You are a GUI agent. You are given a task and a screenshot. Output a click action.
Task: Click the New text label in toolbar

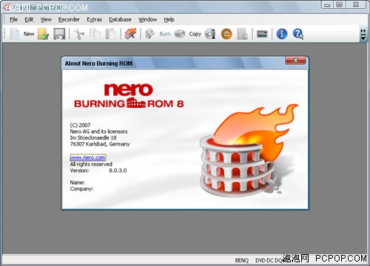[29, 34]
